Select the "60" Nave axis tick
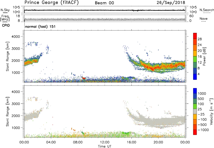Viewport: 214px width, 148px height. [191, 16]
